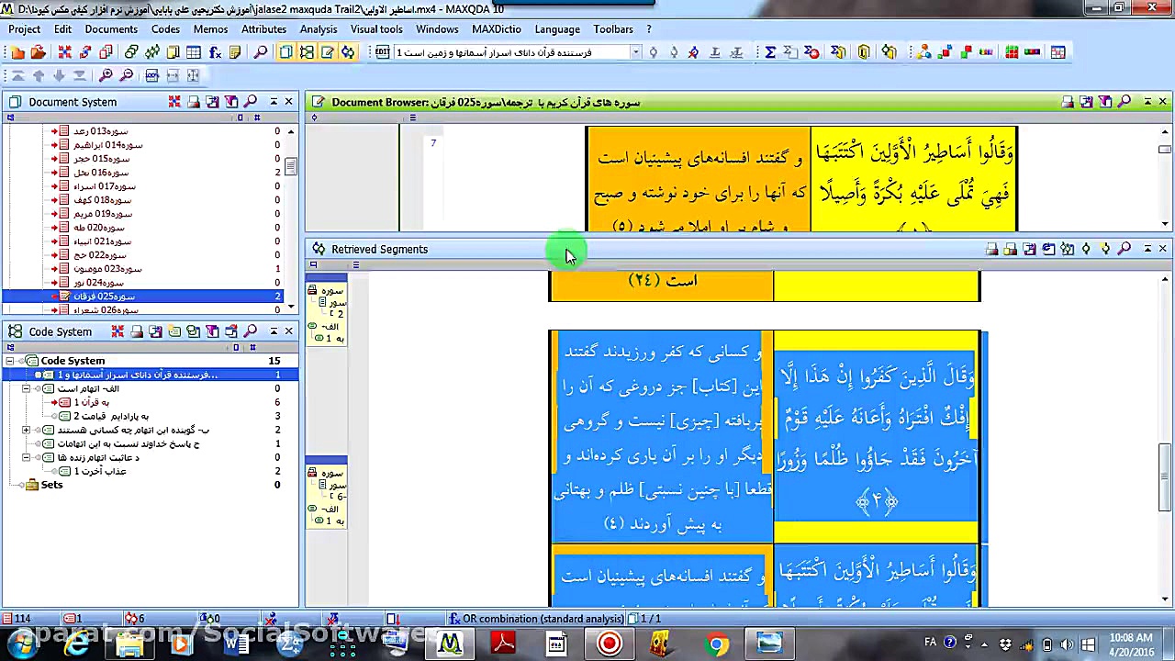Open the quick code dropdown in the toolbar
This screenshot has width=1175, height=661.
coord(636,52)
